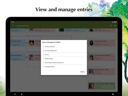Viewport: 128px width, 96px height.
Task: Tap the persons icon in app bar
Action: click(111, 26)
